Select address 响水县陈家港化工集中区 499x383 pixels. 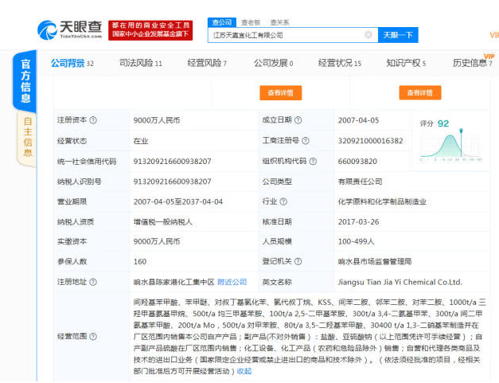coord(173,282)
